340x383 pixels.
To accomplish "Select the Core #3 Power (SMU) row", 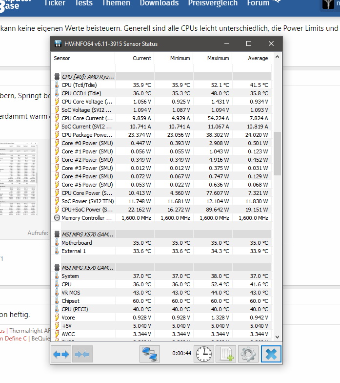I will coord(161,168).
